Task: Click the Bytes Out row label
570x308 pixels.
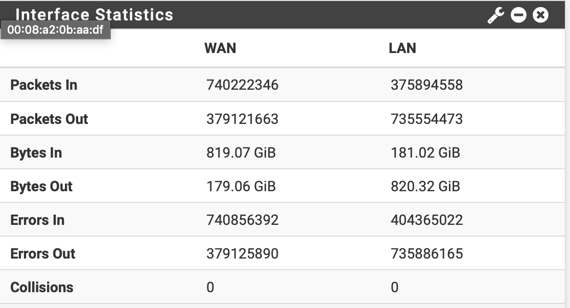Action: (41, 186)
